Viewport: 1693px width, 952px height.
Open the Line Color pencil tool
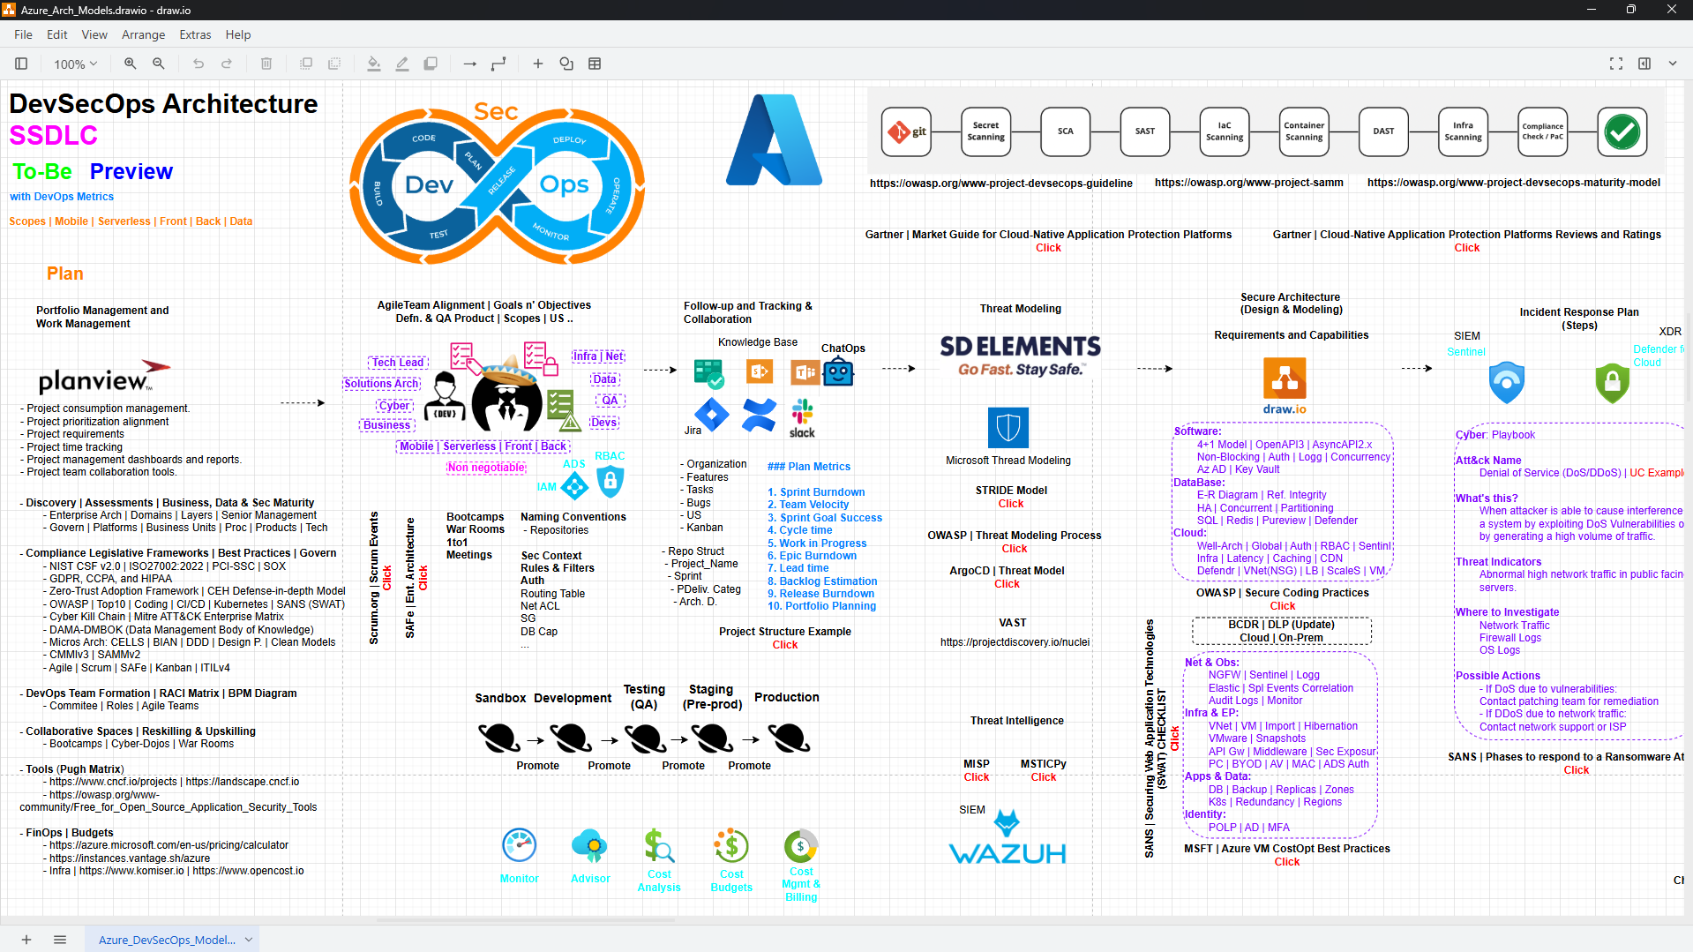coord(402,64)
